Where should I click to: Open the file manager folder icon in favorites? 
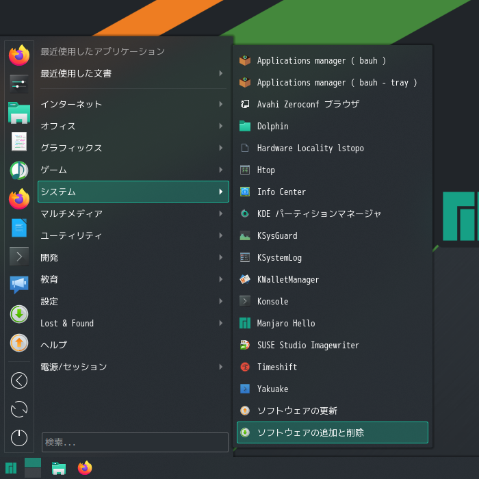tap(19, 113)
